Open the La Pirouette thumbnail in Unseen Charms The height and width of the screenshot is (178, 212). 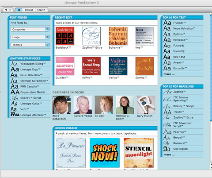point(71,153)
